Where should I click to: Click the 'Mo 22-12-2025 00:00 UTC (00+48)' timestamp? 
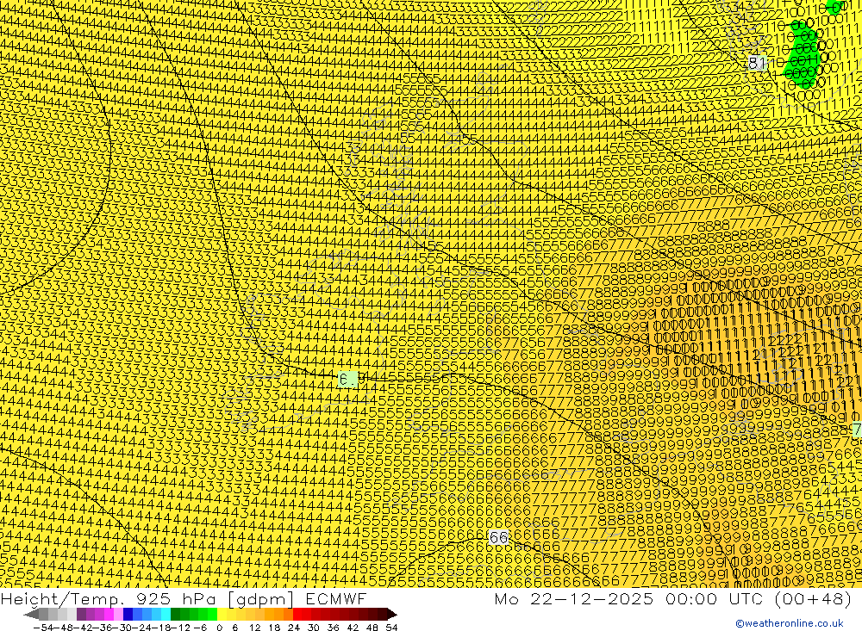[x=673, y=598]
